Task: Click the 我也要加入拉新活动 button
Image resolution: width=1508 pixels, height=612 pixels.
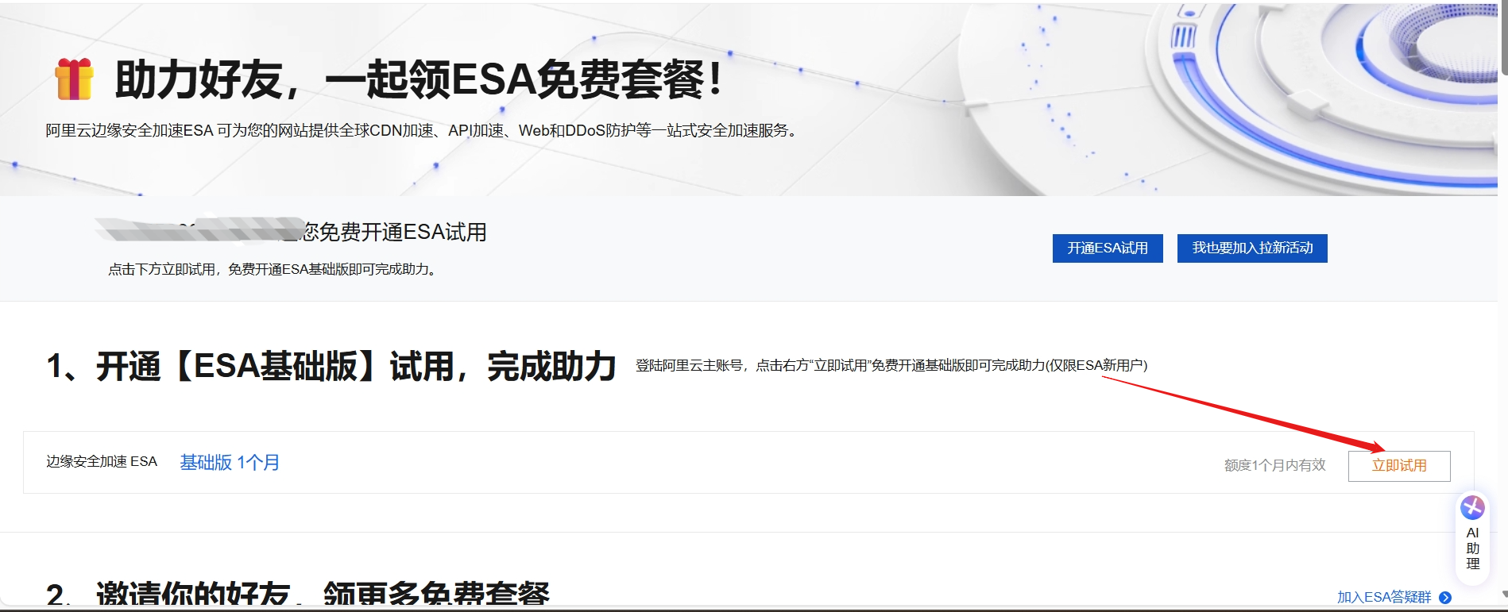Action: point(1252,248)
